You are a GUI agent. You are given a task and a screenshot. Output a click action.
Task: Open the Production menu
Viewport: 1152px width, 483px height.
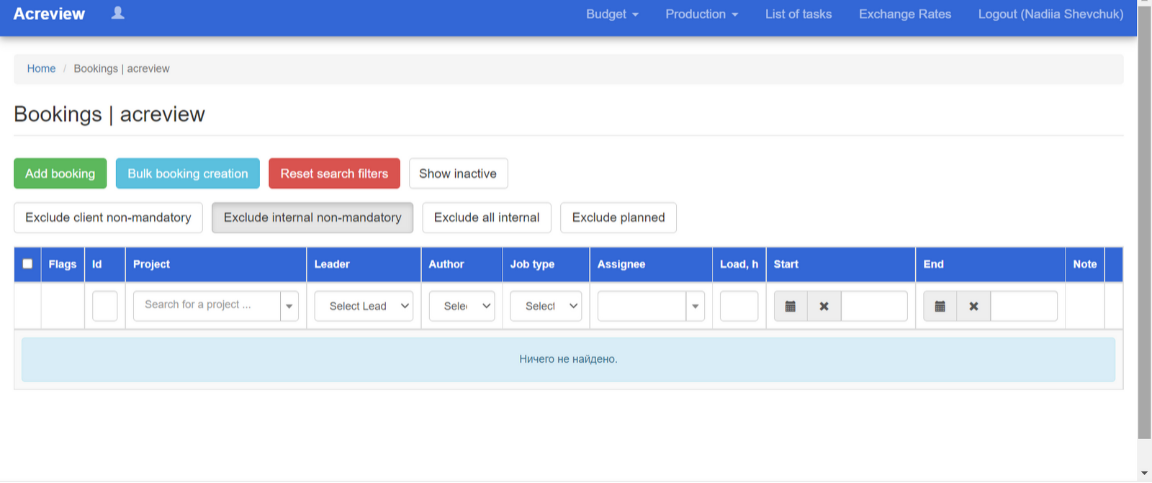click(702, 14)
